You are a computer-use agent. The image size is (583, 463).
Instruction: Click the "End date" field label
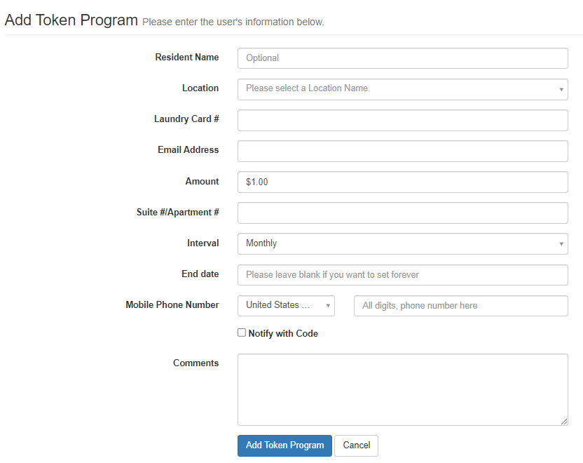[200, 274]
